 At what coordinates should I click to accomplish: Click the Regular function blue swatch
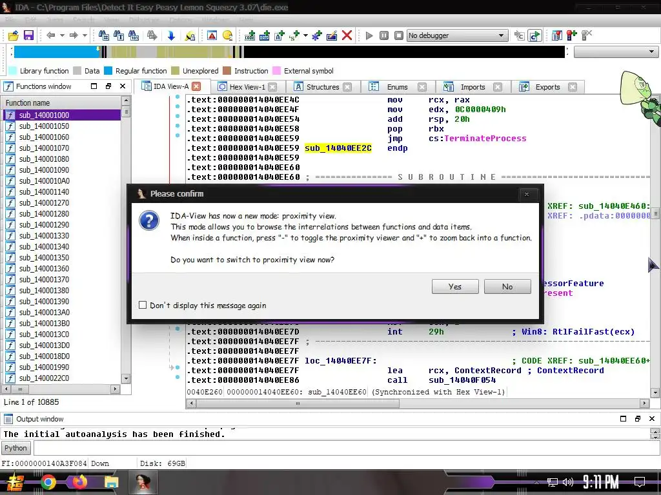[108, 71]
